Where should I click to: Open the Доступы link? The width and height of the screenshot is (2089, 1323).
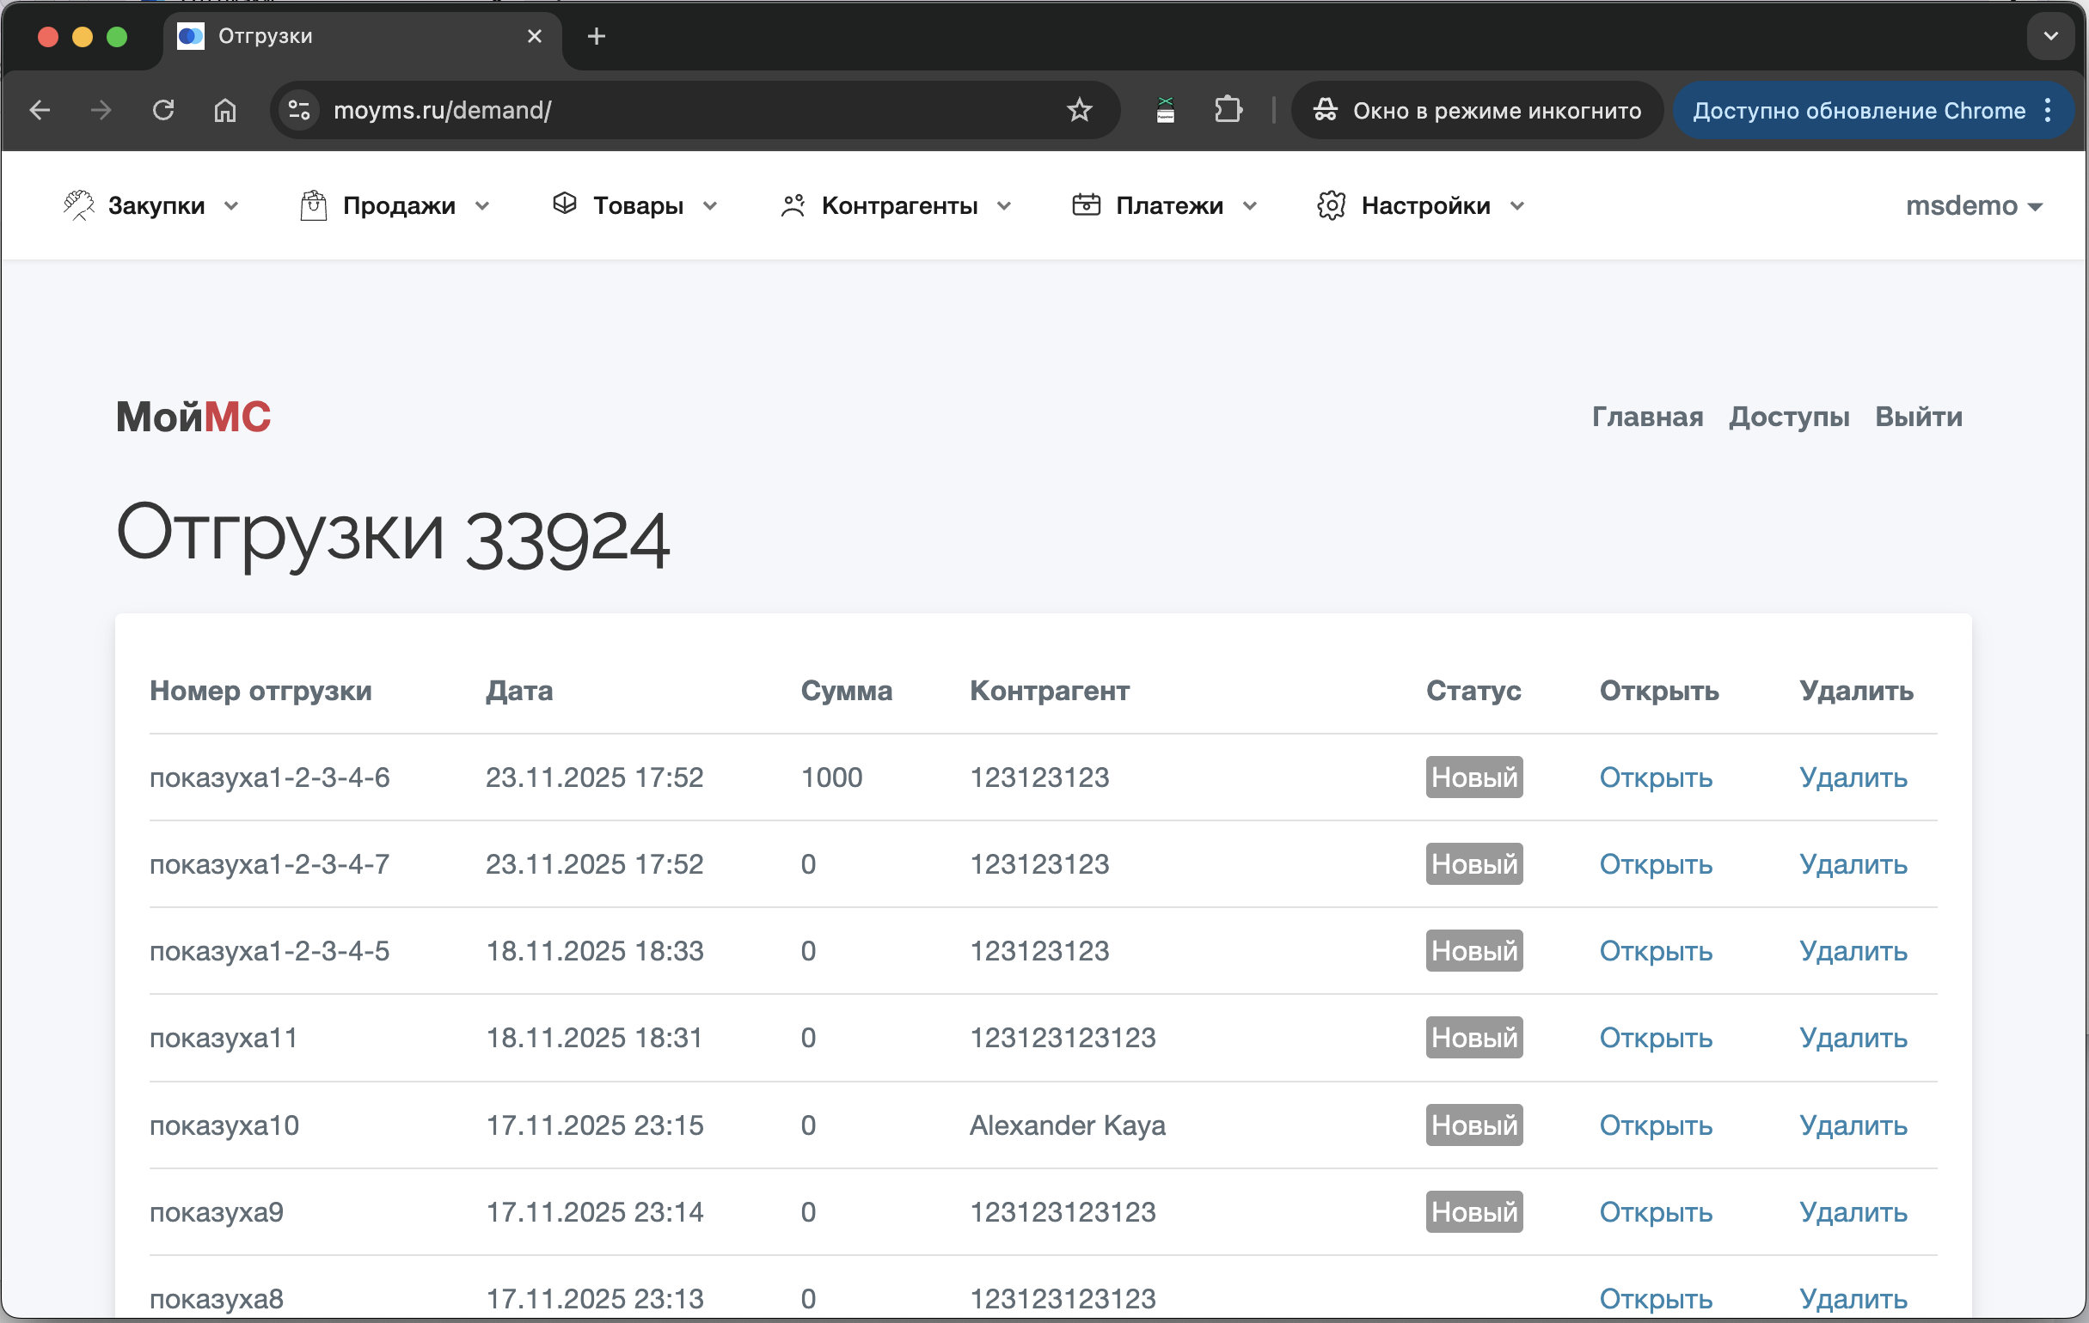point(1789,417)
